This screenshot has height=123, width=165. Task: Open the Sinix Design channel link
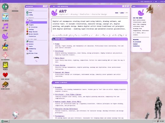click(60, 65)
